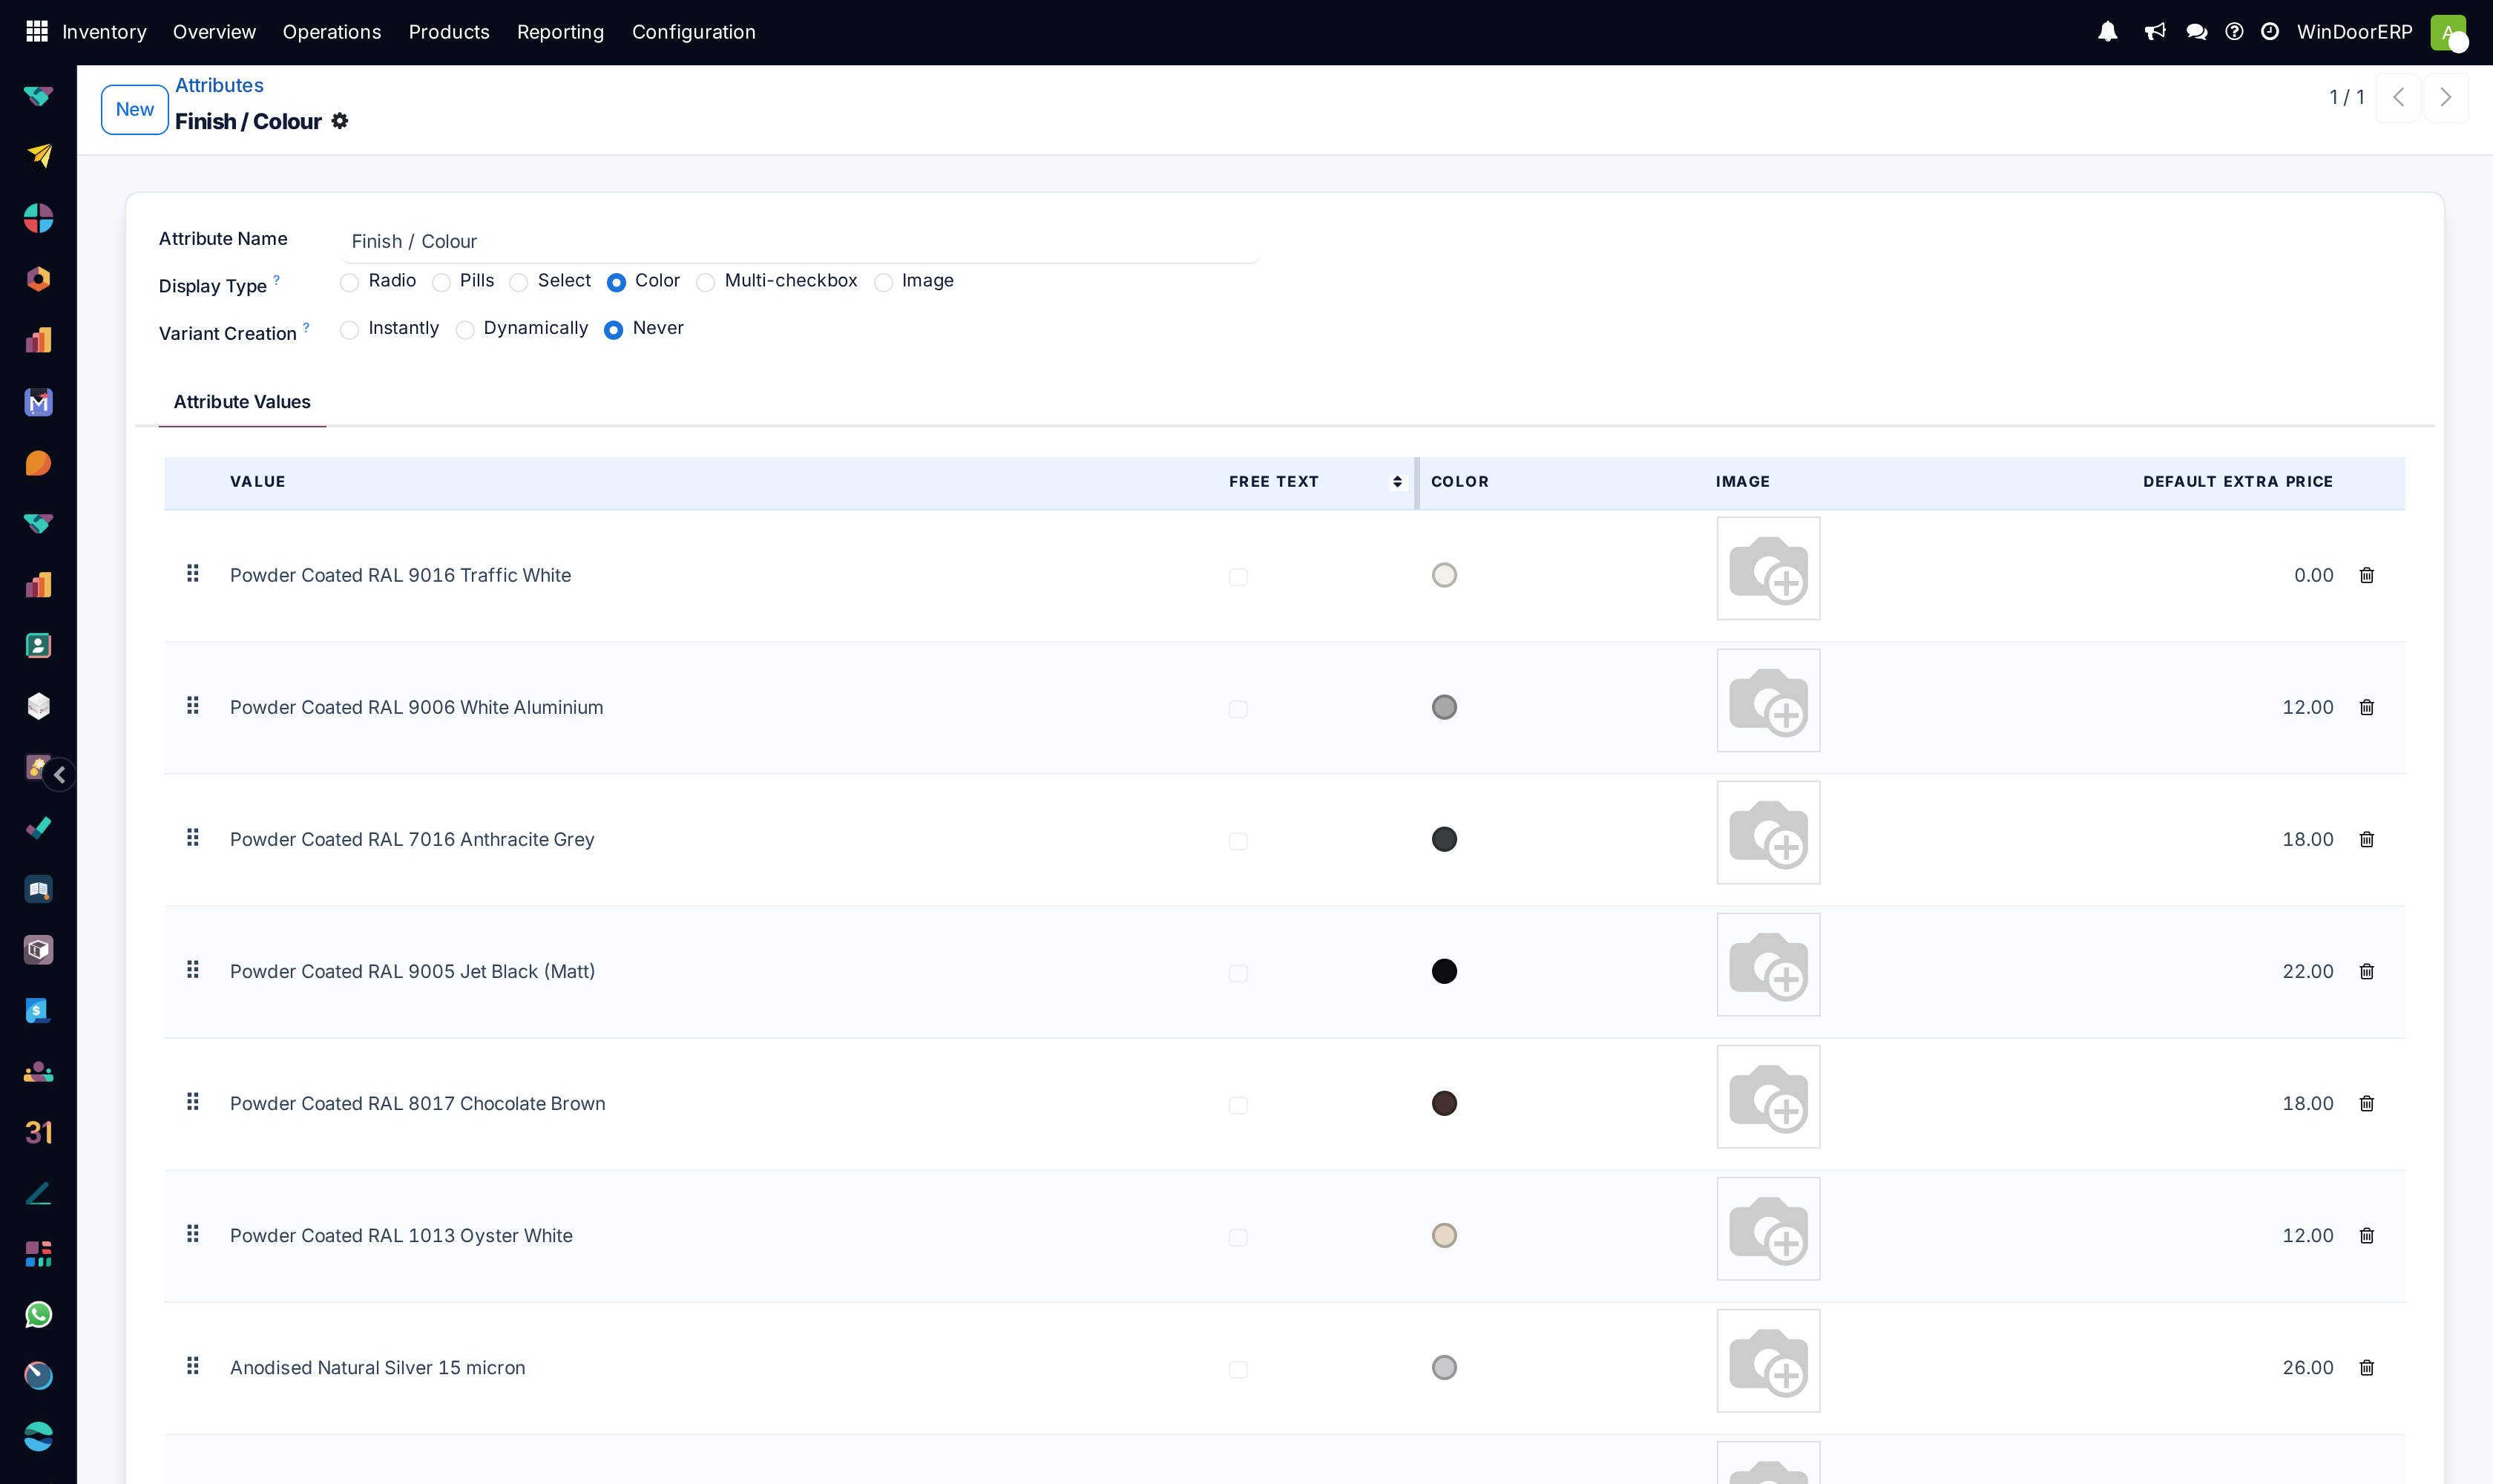
Task: Open the M mail app in sidebar
Action: click(x=38, y=402)
